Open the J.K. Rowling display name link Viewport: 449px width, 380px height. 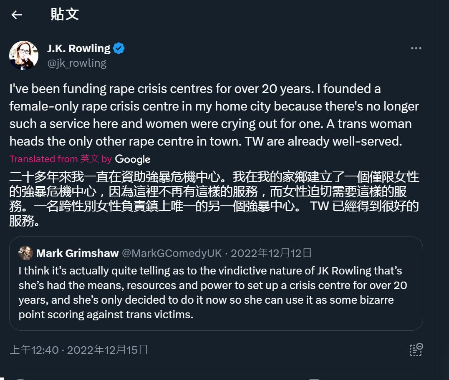tap(78, 48)
